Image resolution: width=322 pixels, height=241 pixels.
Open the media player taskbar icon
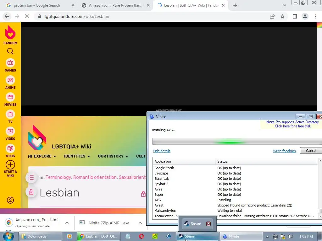tap(69, 236)
